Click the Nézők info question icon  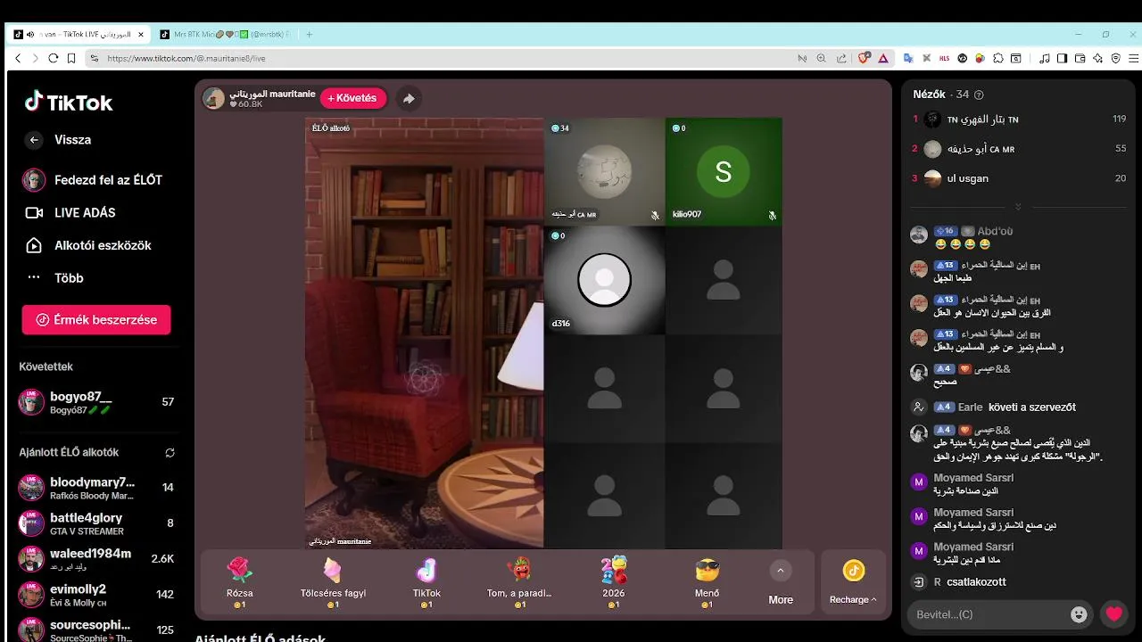pos(979,95)
